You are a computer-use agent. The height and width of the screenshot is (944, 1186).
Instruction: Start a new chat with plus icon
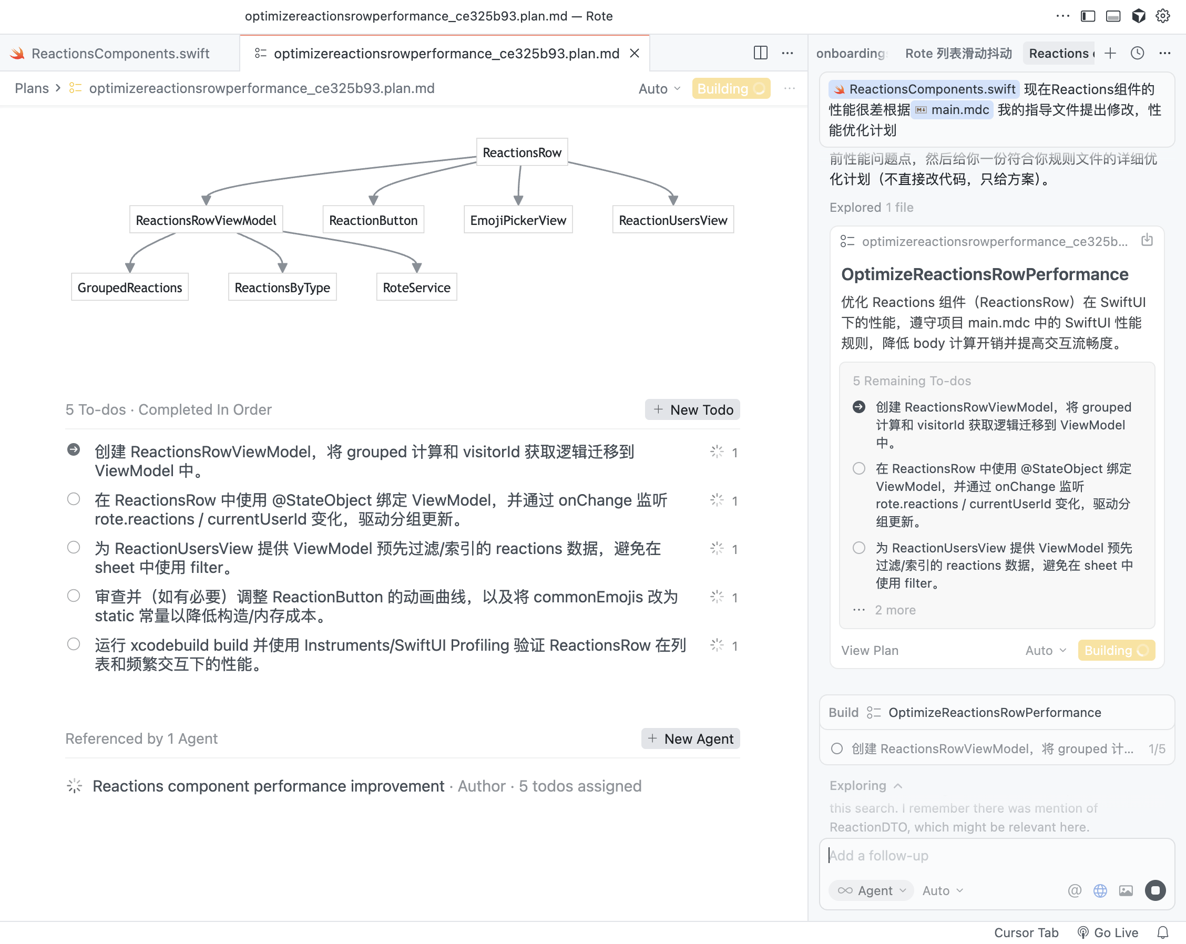click(1110, 53)
